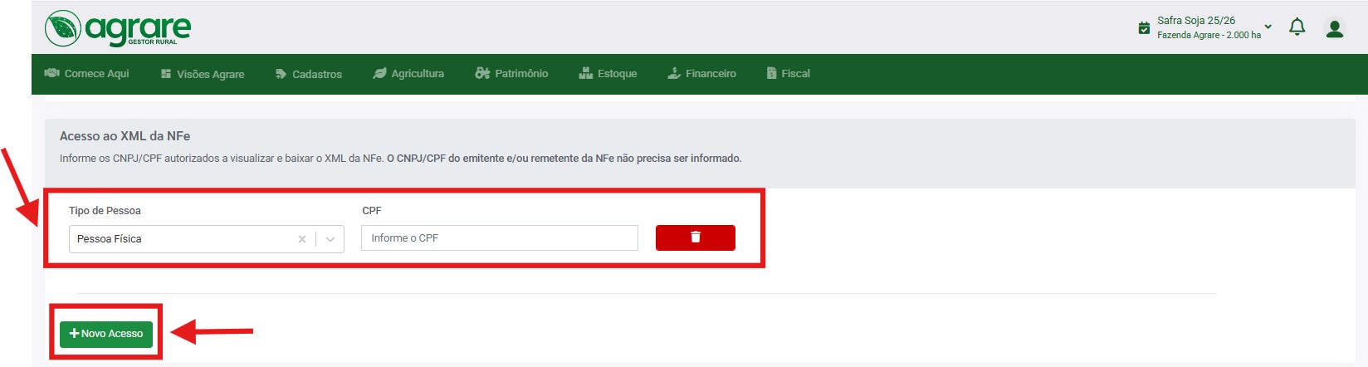Click the Pessoa Física selected value
Image resolution: width=1368 pixels, height=367 pixels.
110,239
